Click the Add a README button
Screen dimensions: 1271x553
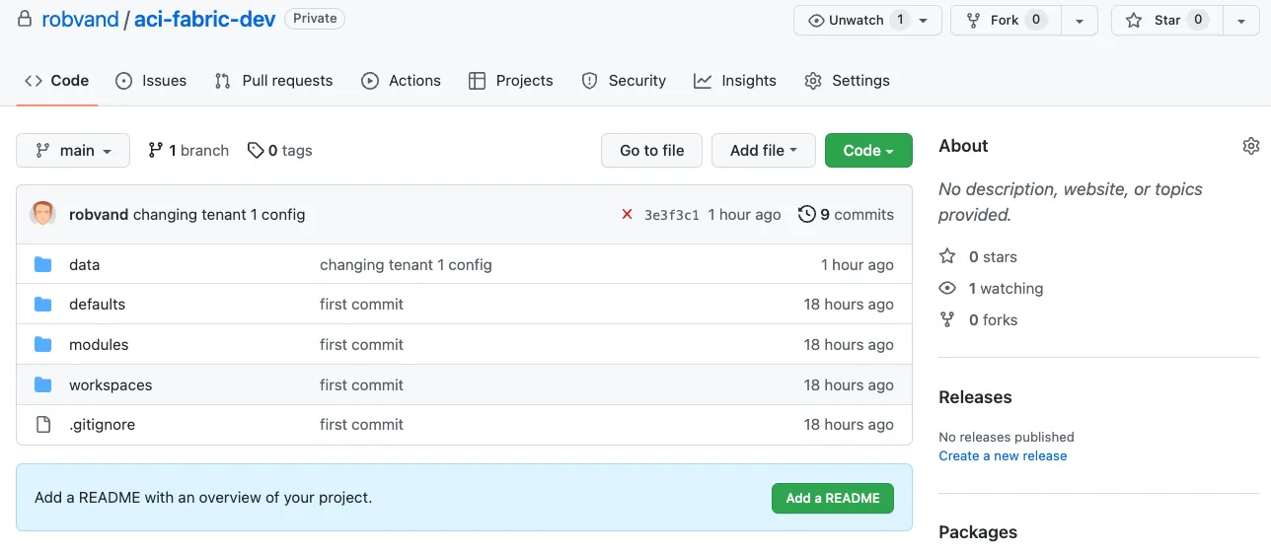tap(832, 498)
